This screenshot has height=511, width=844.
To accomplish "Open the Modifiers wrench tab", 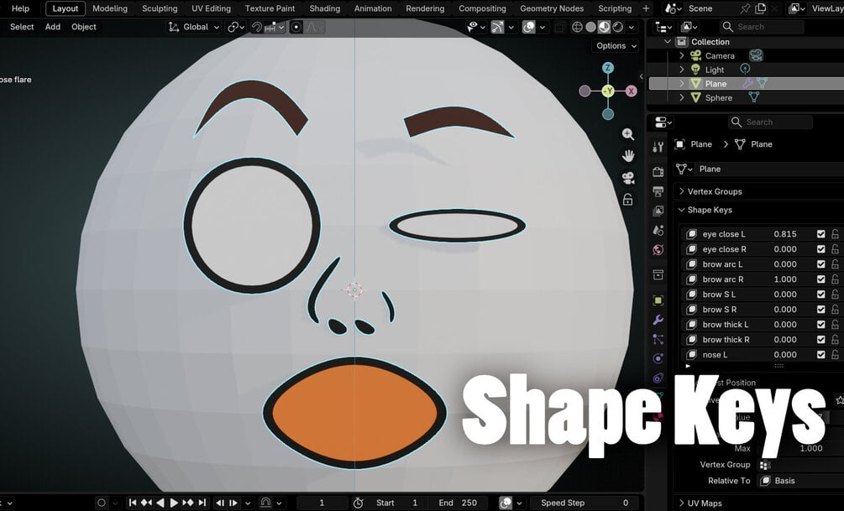I will click(x=658, y=320).
